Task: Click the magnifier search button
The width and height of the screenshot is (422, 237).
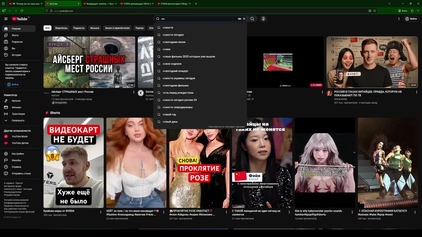Action: (252, 19)
